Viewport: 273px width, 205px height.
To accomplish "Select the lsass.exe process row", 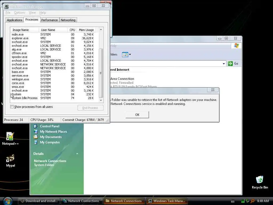I will pos(53,72).
